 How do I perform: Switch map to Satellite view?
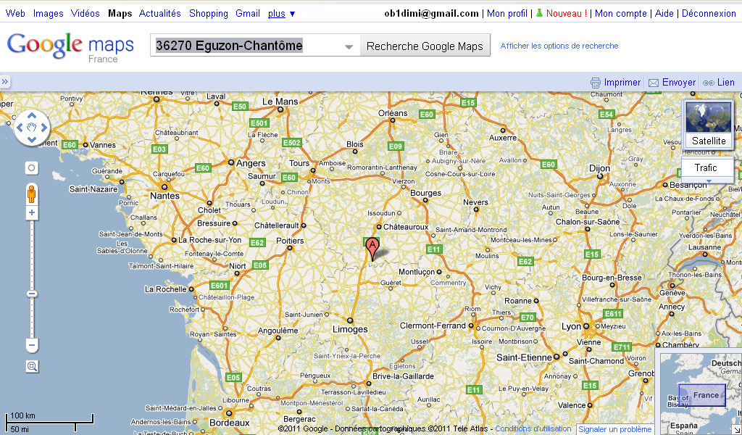point(708,125)
